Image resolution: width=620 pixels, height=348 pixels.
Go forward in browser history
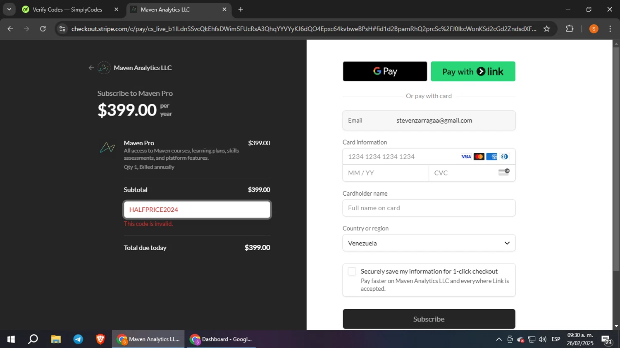26,28
